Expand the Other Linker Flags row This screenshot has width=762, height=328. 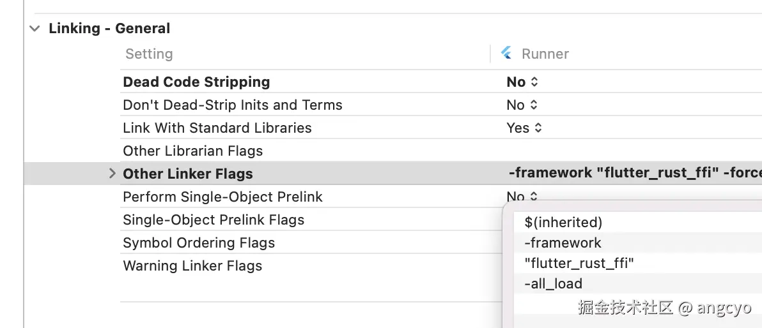113,174
